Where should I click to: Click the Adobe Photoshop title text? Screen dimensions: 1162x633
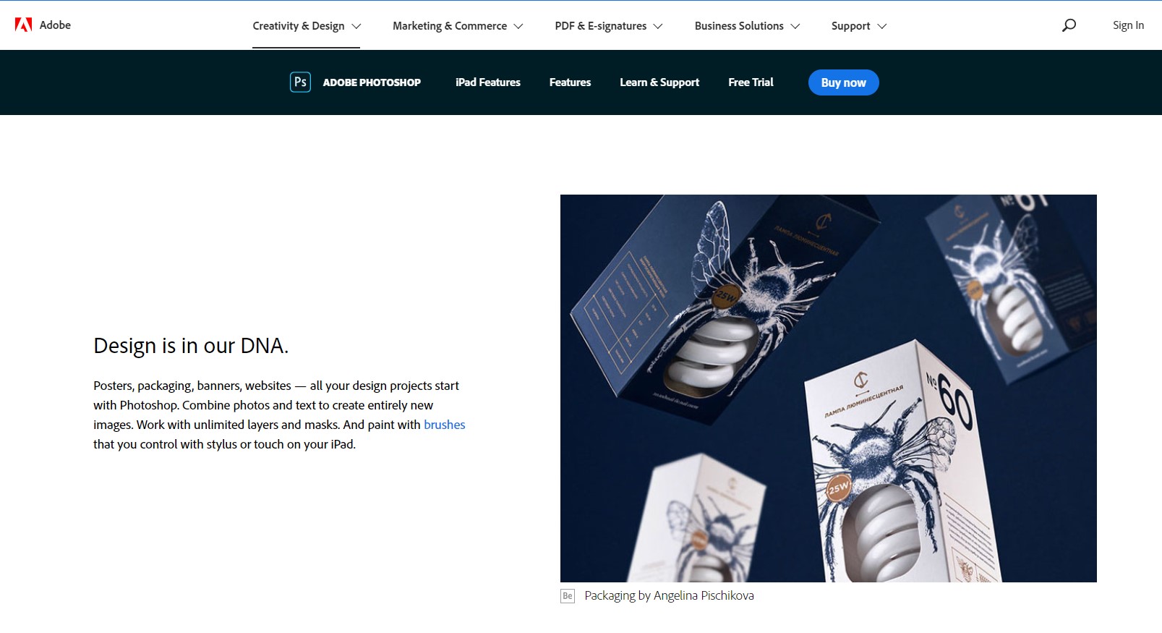tap(372, 82)
